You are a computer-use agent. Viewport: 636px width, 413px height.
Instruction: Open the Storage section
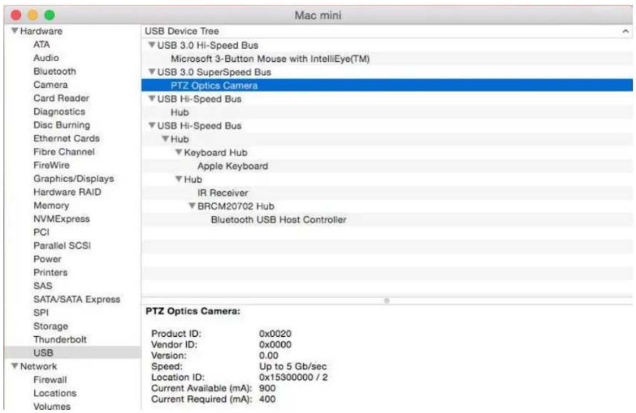(51, 326)
